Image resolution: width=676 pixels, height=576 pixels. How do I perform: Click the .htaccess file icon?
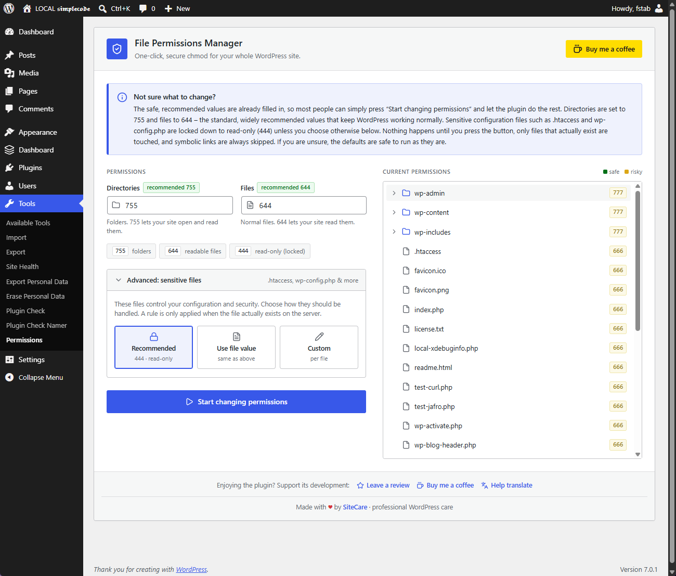[x=406, y=251]
